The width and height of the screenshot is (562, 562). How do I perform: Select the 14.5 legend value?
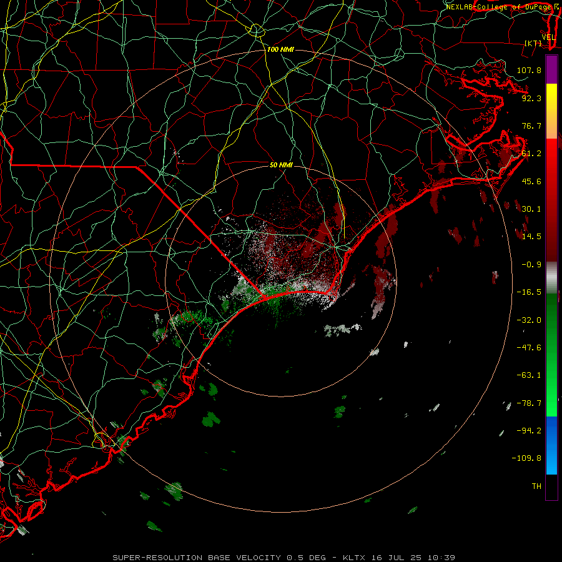[531, 237]
